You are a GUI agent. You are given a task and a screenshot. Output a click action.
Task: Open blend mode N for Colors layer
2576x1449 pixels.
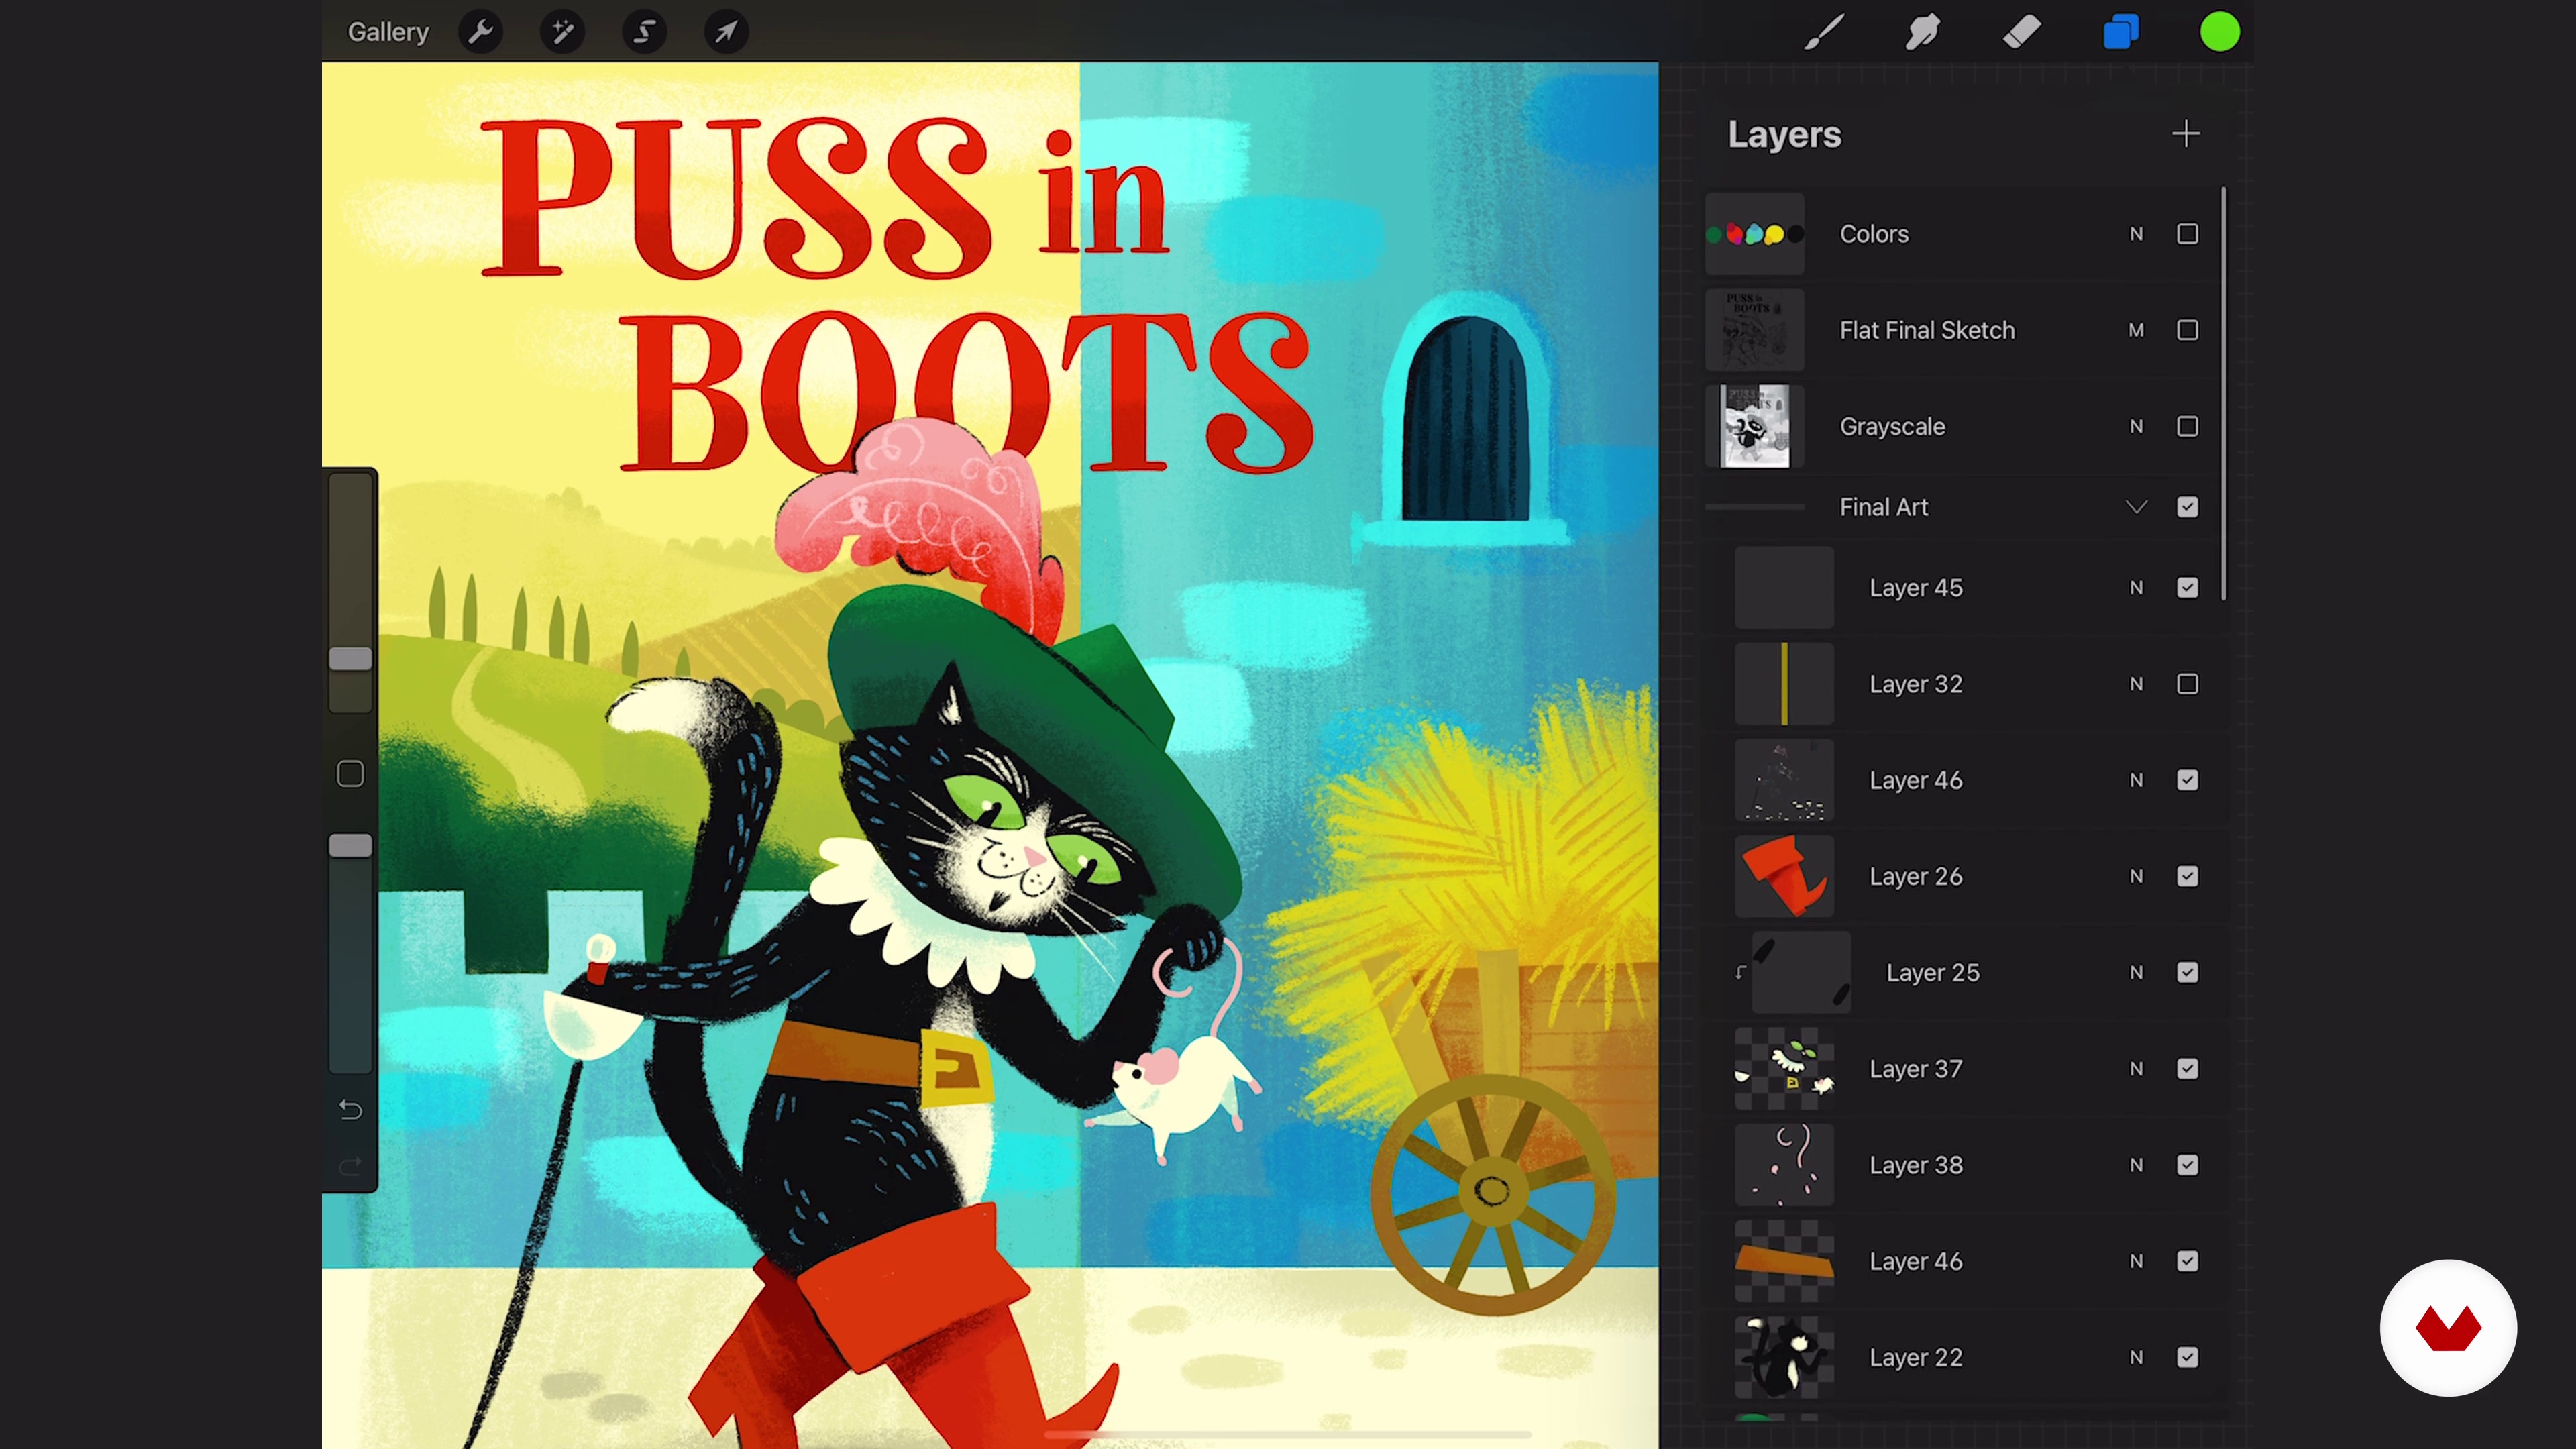[2136, 234]
